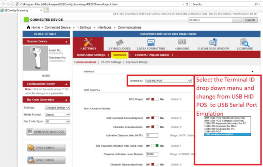Open the 3.Data Formatting section icon
The image size is (263, 167).
pyautogui.click(x=151, y=43)
